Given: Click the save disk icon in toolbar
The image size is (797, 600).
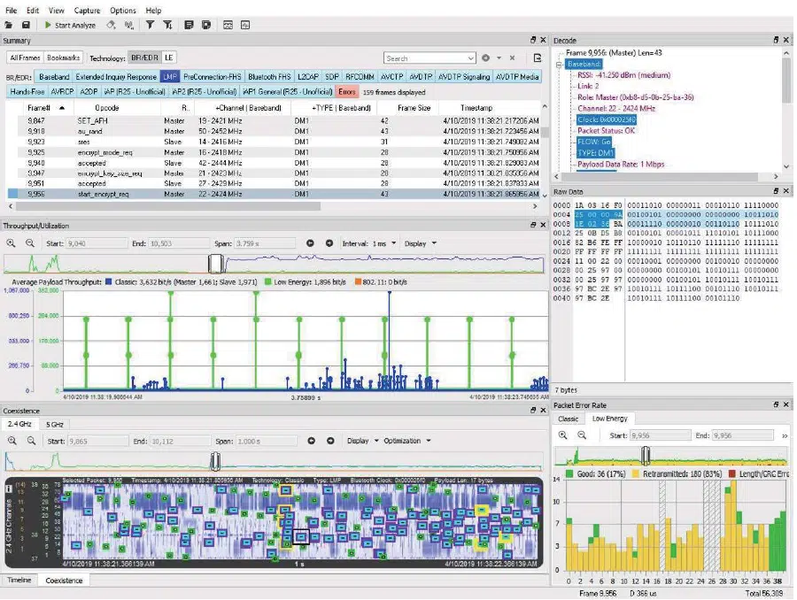Looking at the screenshot, I should point(27,25).
